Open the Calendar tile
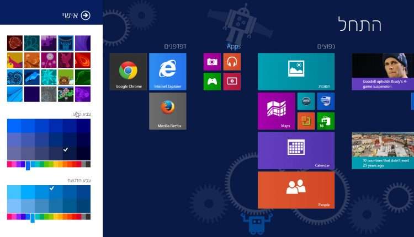Screen dimensions: 414x237 (x=296, y=150)
